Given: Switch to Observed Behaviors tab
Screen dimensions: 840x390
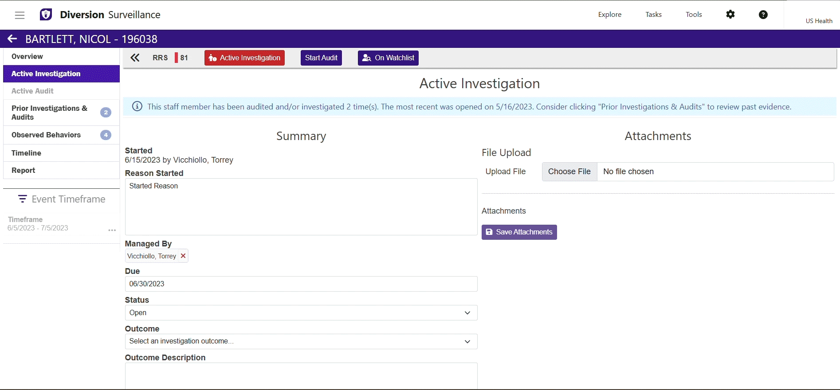Looking at the screenshot, I should click(x=46, y=135).
